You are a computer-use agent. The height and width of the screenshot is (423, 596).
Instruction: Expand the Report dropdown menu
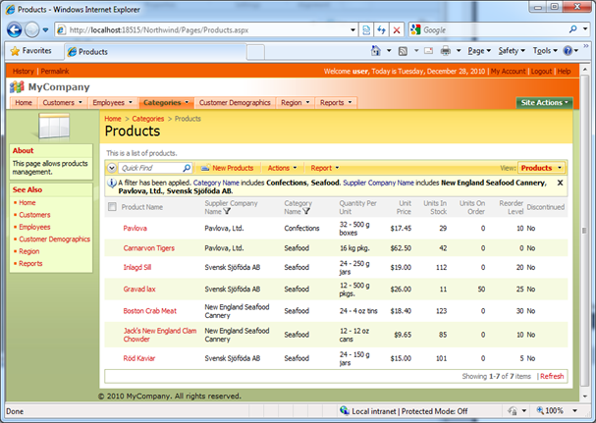click(x=324, y=168)
